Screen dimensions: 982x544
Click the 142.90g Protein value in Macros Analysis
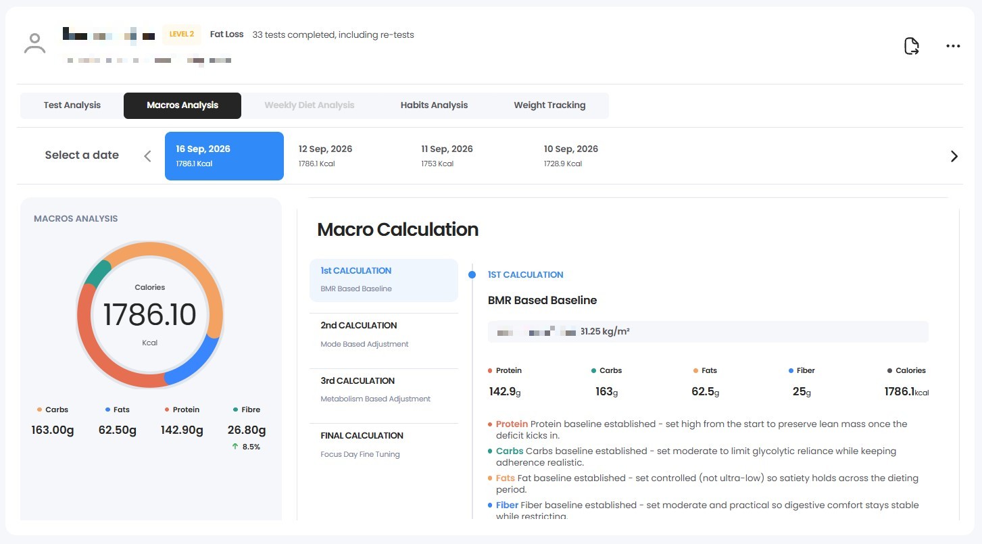(182, 430)
